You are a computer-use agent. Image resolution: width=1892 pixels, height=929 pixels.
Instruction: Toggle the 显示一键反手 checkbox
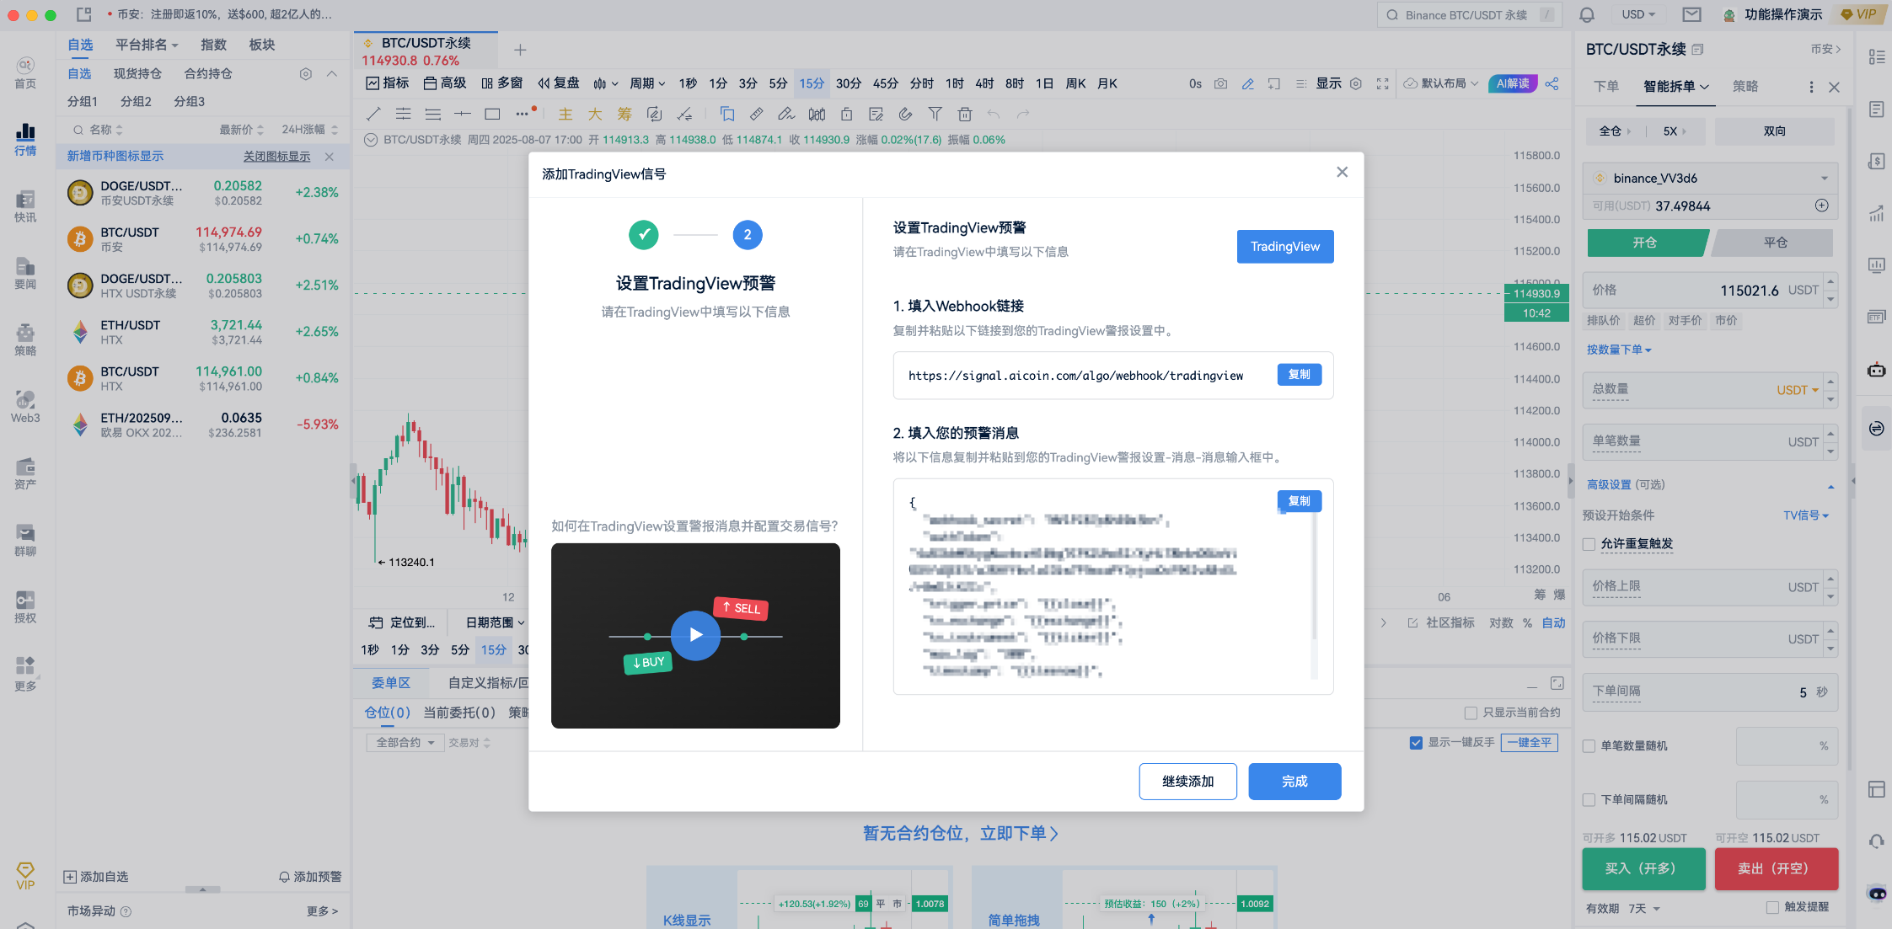(x=1416, y=743)
